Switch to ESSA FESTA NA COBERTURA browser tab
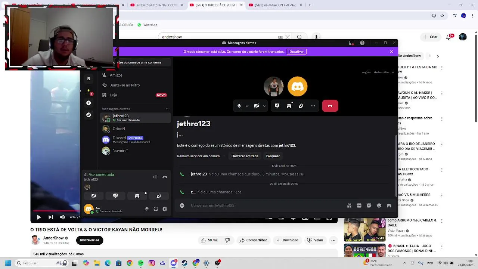The height and width of the screenshot is (269, 478). (x=156, y=5)
